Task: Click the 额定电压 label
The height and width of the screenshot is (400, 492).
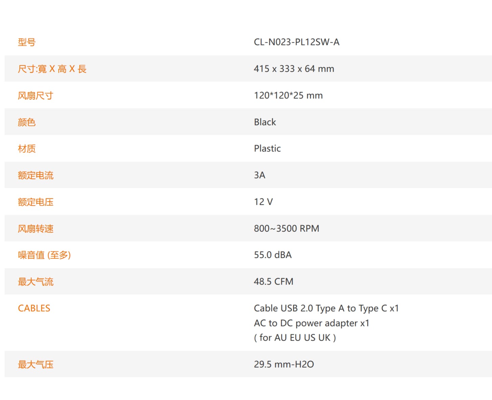Action: pos(35,202)
